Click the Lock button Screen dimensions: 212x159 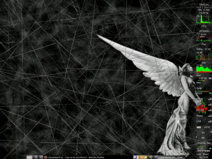199,154
